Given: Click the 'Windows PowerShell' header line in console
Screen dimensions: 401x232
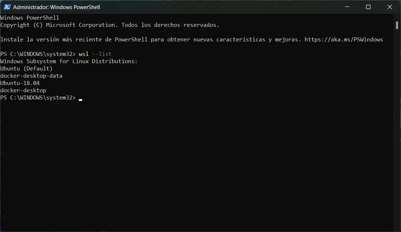Looking at the screenshot, I should [30, 18].
